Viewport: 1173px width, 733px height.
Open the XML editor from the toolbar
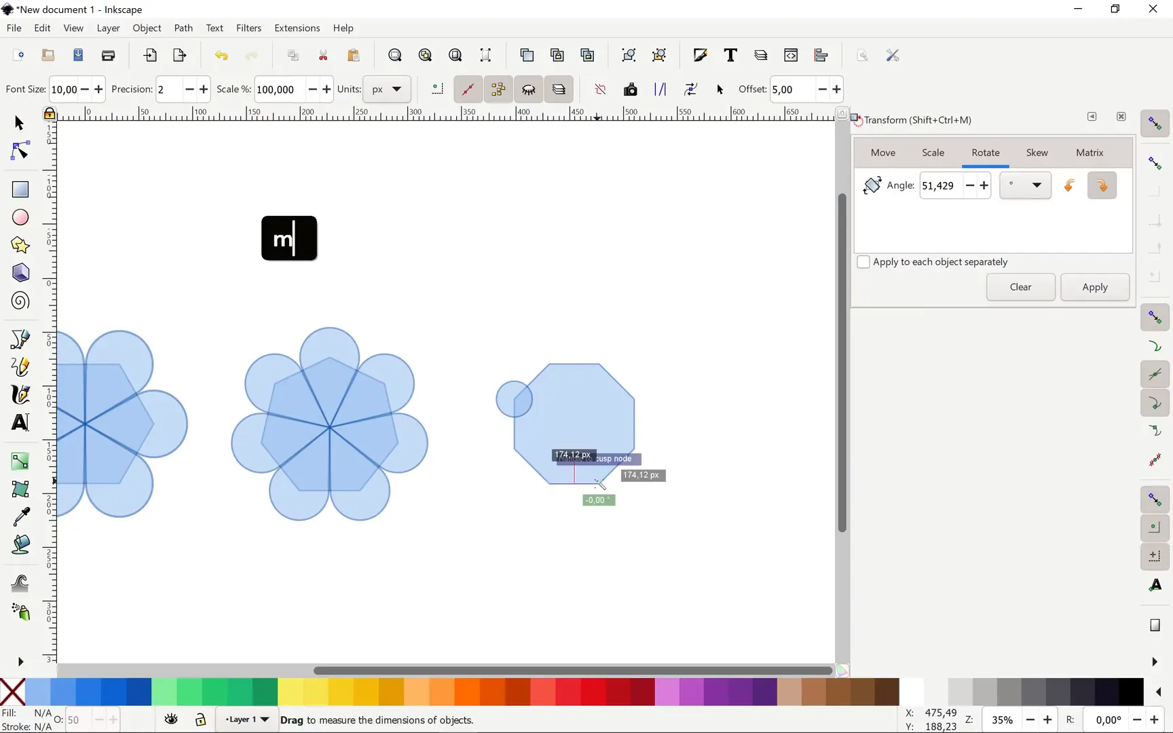click(x=791, y=55)
